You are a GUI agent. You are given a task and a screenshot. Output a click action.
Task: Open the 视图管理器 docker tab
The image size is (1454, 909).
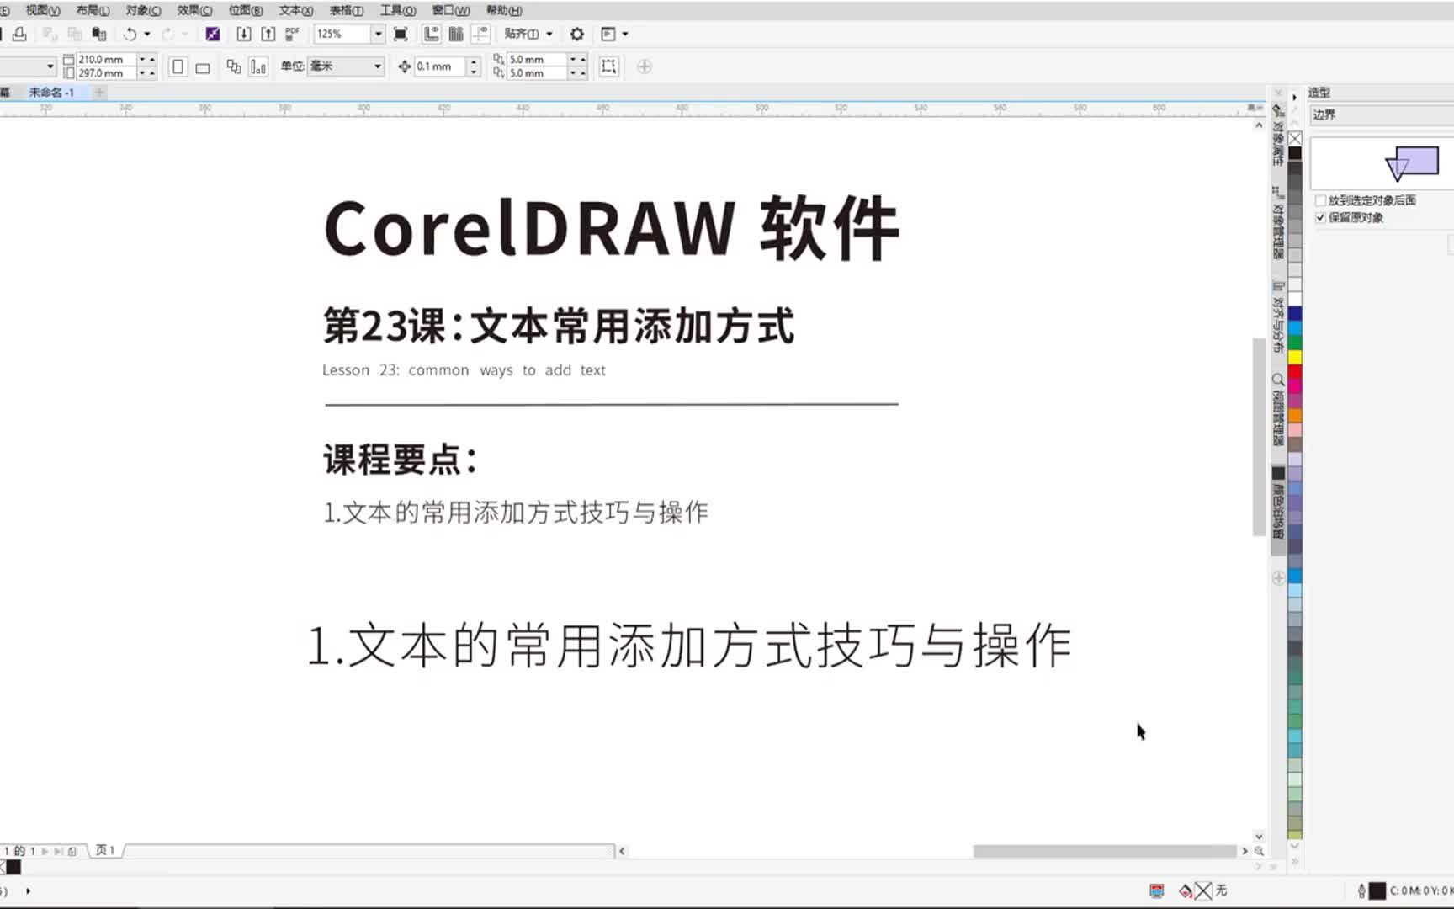pyautogui.click(x=1278, y=410)
